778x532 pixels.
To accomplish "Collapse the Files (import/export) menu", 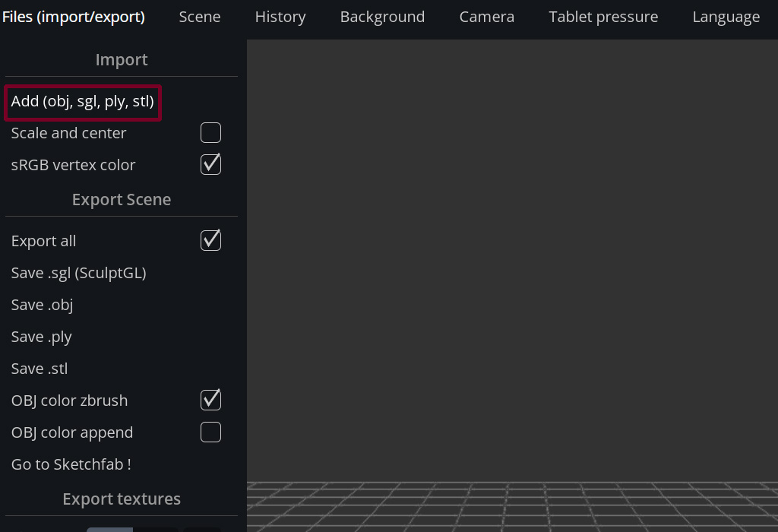I will coord(74,17).
